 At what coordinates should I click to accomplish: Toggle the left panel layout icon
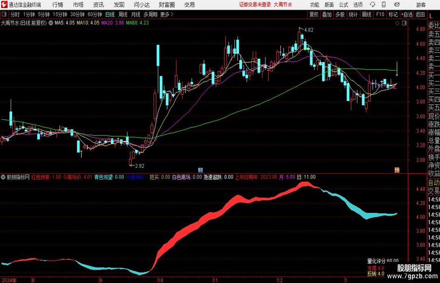tap(4, 14)
